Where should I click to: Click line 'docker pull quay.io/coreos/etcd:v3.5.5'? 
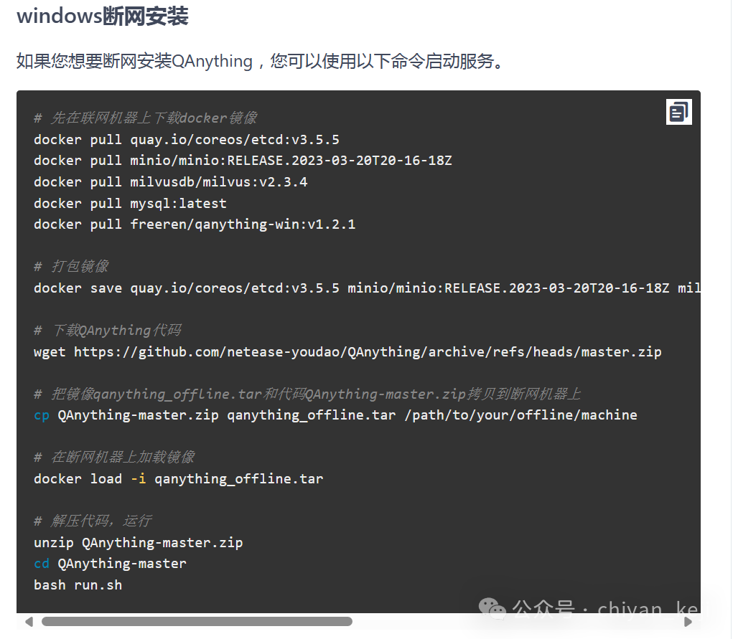[x=187, y=140]
